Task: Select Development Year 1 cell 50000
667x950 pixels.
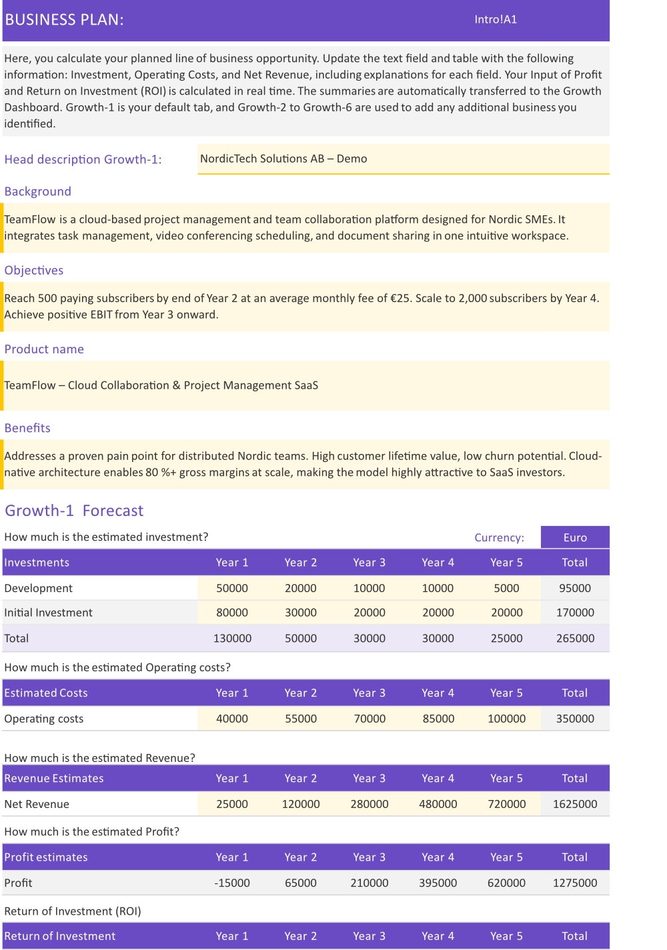Action: [x=232, y=588]
